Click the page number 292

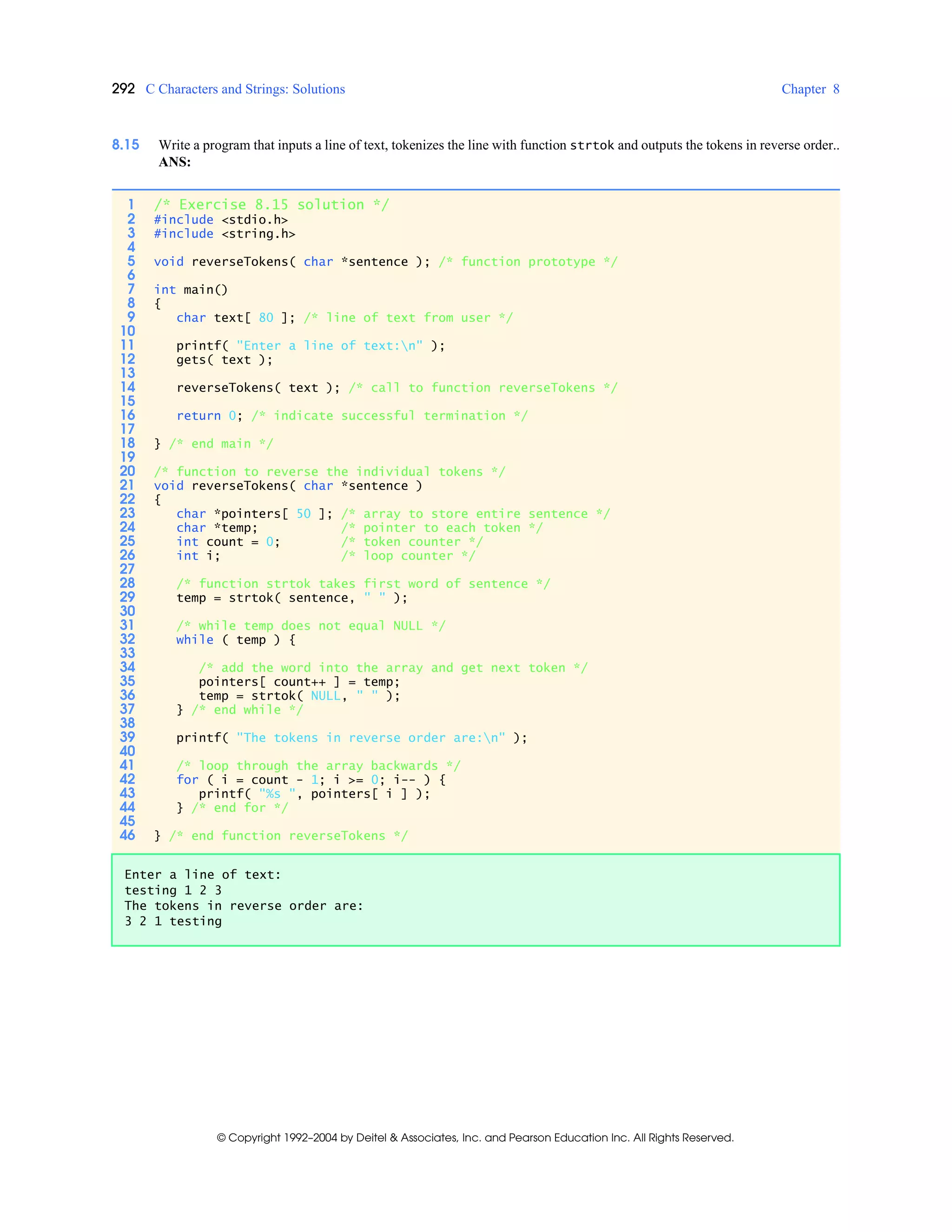(123, 89)
